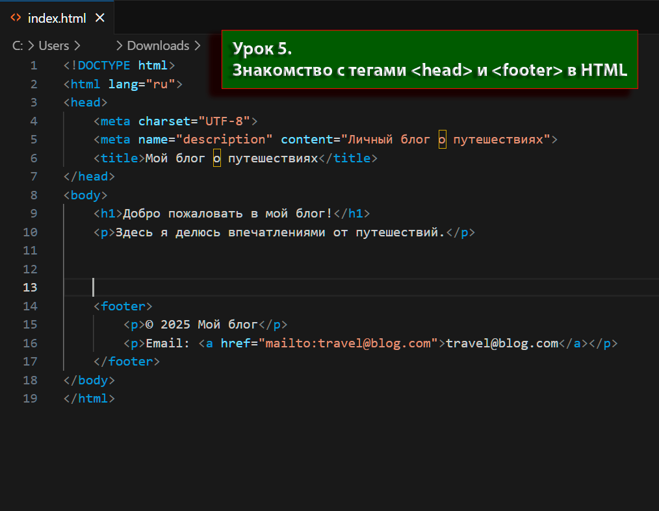Click the mailto:travel@blog.com href value
Image resolution: width=659 pixels, height=511 pixels.
[x=348, y=343]
